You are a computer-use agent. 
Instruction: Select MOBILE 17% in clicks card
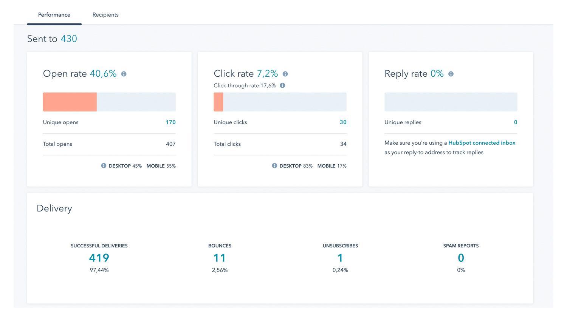pos(332,166)
